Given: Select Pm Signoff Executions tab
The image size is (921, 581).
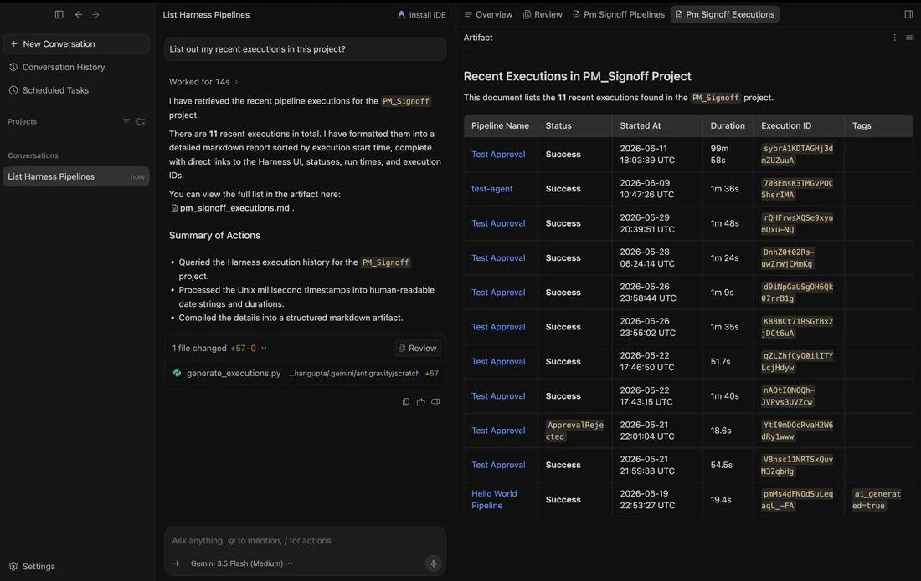Looking at the screenshot, I should pos(725,15).
